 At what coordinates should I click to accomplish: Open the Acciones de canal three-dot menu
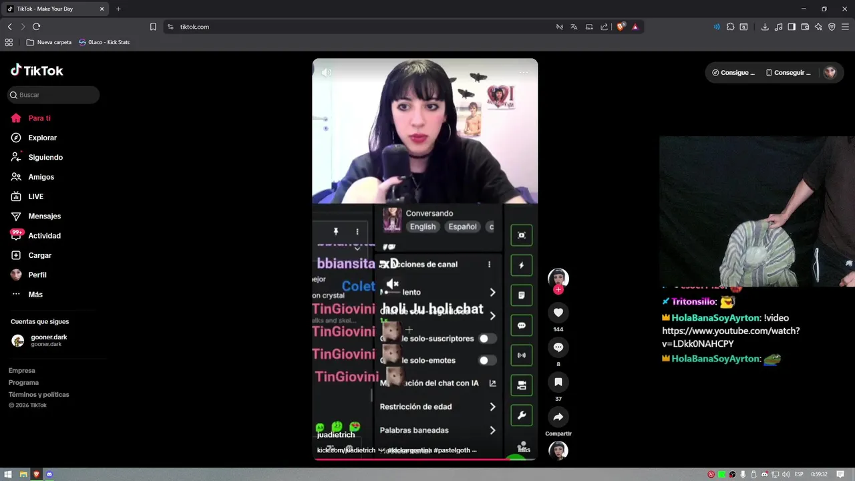[x=489, y=265]
